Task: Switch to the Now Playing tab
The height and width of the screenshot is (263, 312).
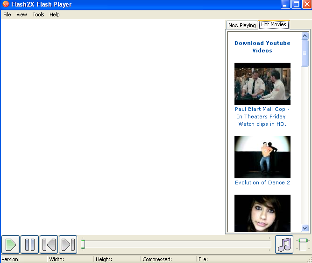Action: tap(242, 25)
